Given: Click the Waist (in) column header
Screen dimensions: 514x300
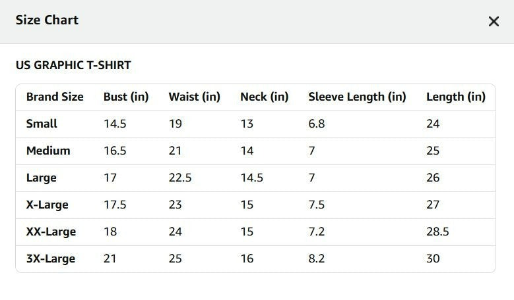Looking at the screenshot, I should pos(195,97).
